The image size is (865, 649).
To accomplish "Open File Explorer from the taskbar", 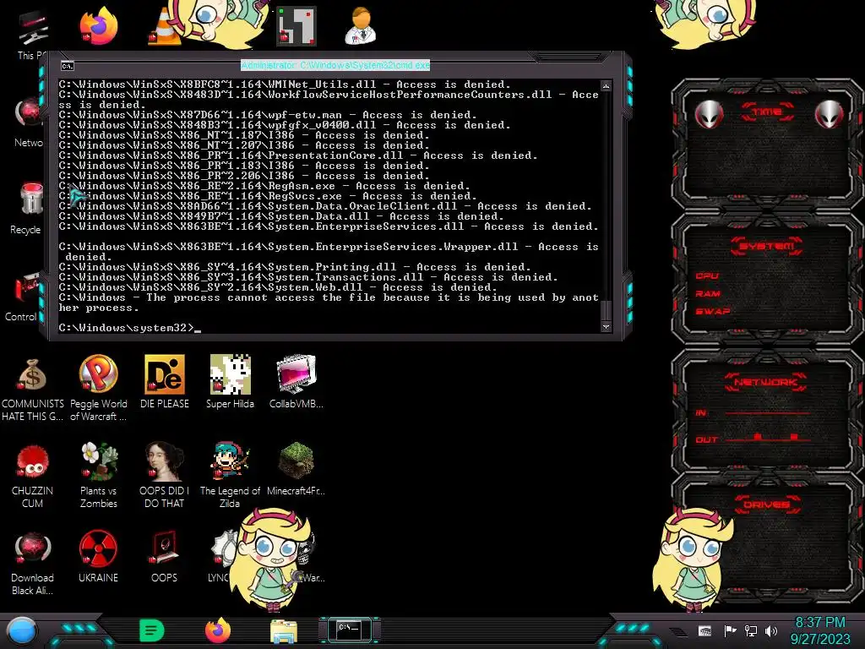I will pos(284,631).
